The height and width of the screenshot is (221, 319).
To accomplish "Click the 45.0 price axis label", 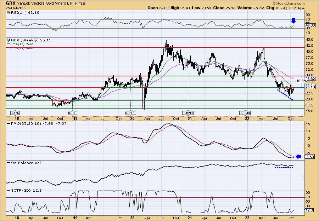I will (x=309, y=39).
